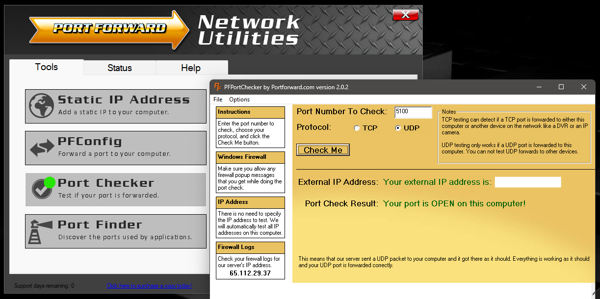Select the UDP protocol radio button

(398, 128)
